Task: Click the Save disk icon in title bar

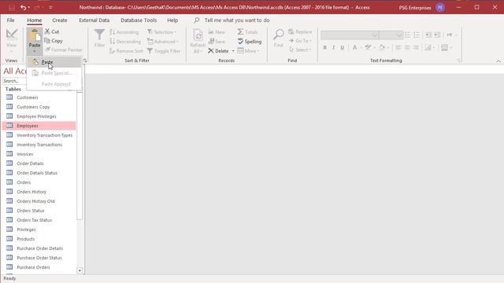Action: tap(12, 7)
